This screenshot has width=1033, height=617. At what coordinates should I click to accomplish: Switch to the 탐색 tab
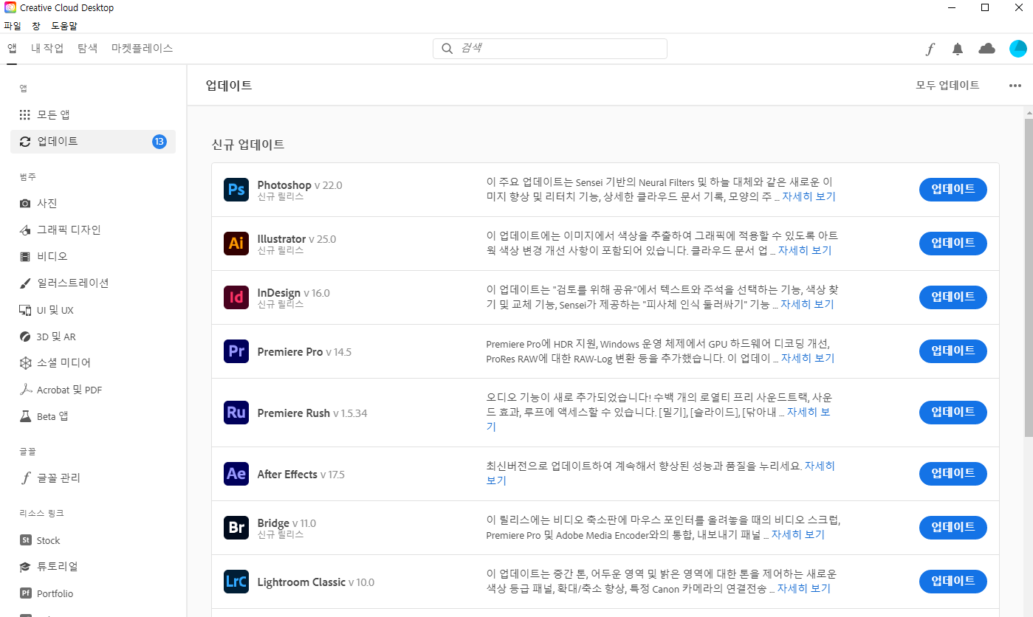(87, 49)
